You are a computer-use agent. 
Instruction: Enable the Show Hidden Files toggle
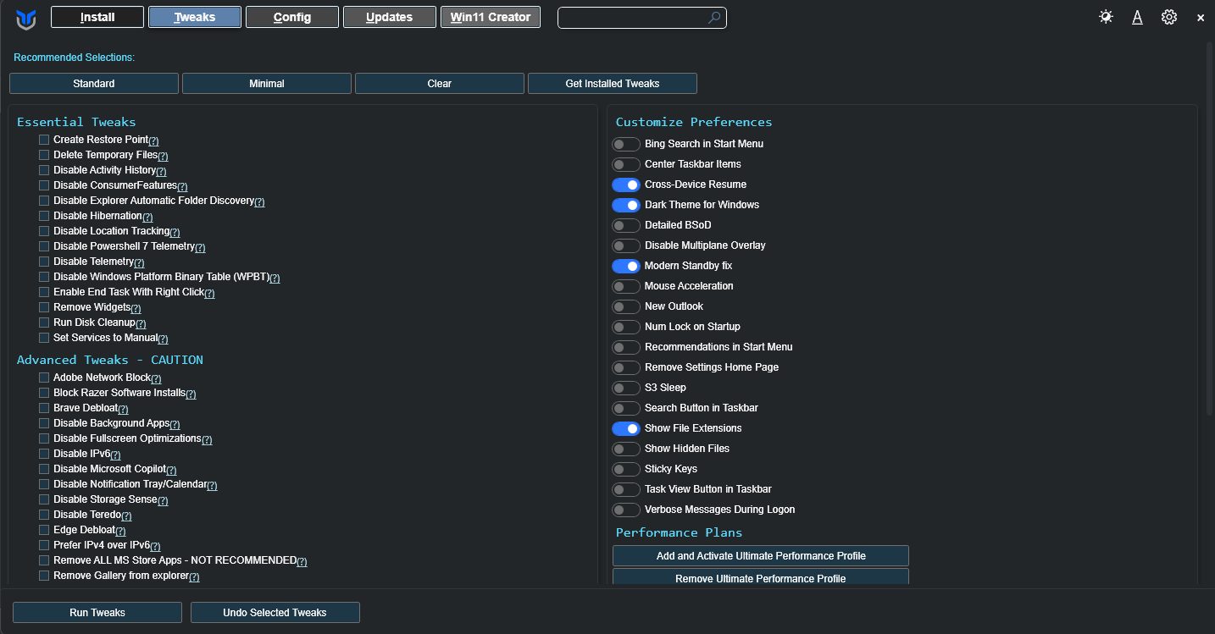point(626,449)
